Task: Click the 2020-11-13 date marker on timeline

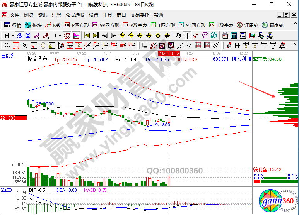Action: click(169, 52)
